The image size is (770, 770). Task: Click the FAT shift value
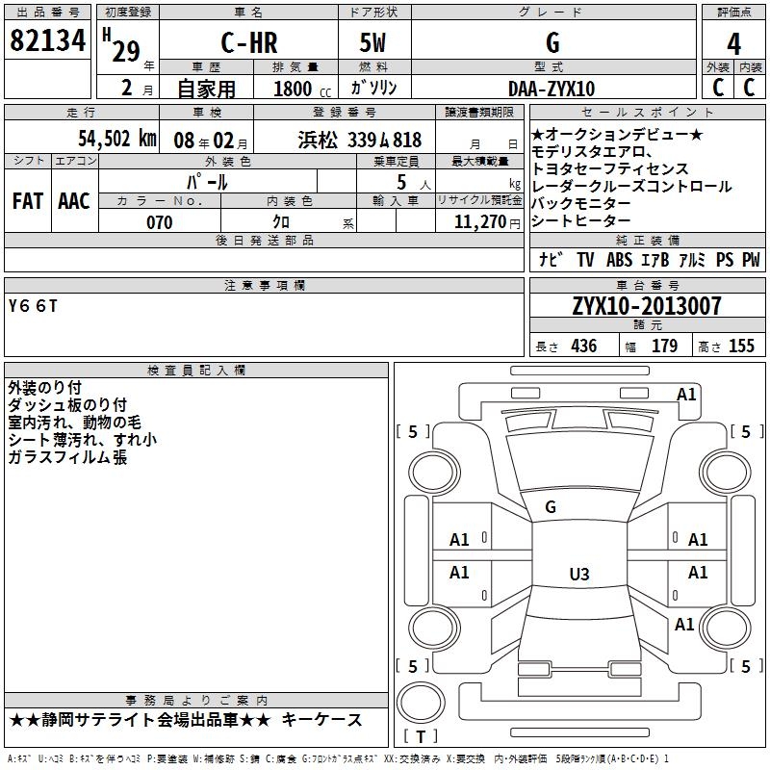pyautogui.click(x=28, y=201)
